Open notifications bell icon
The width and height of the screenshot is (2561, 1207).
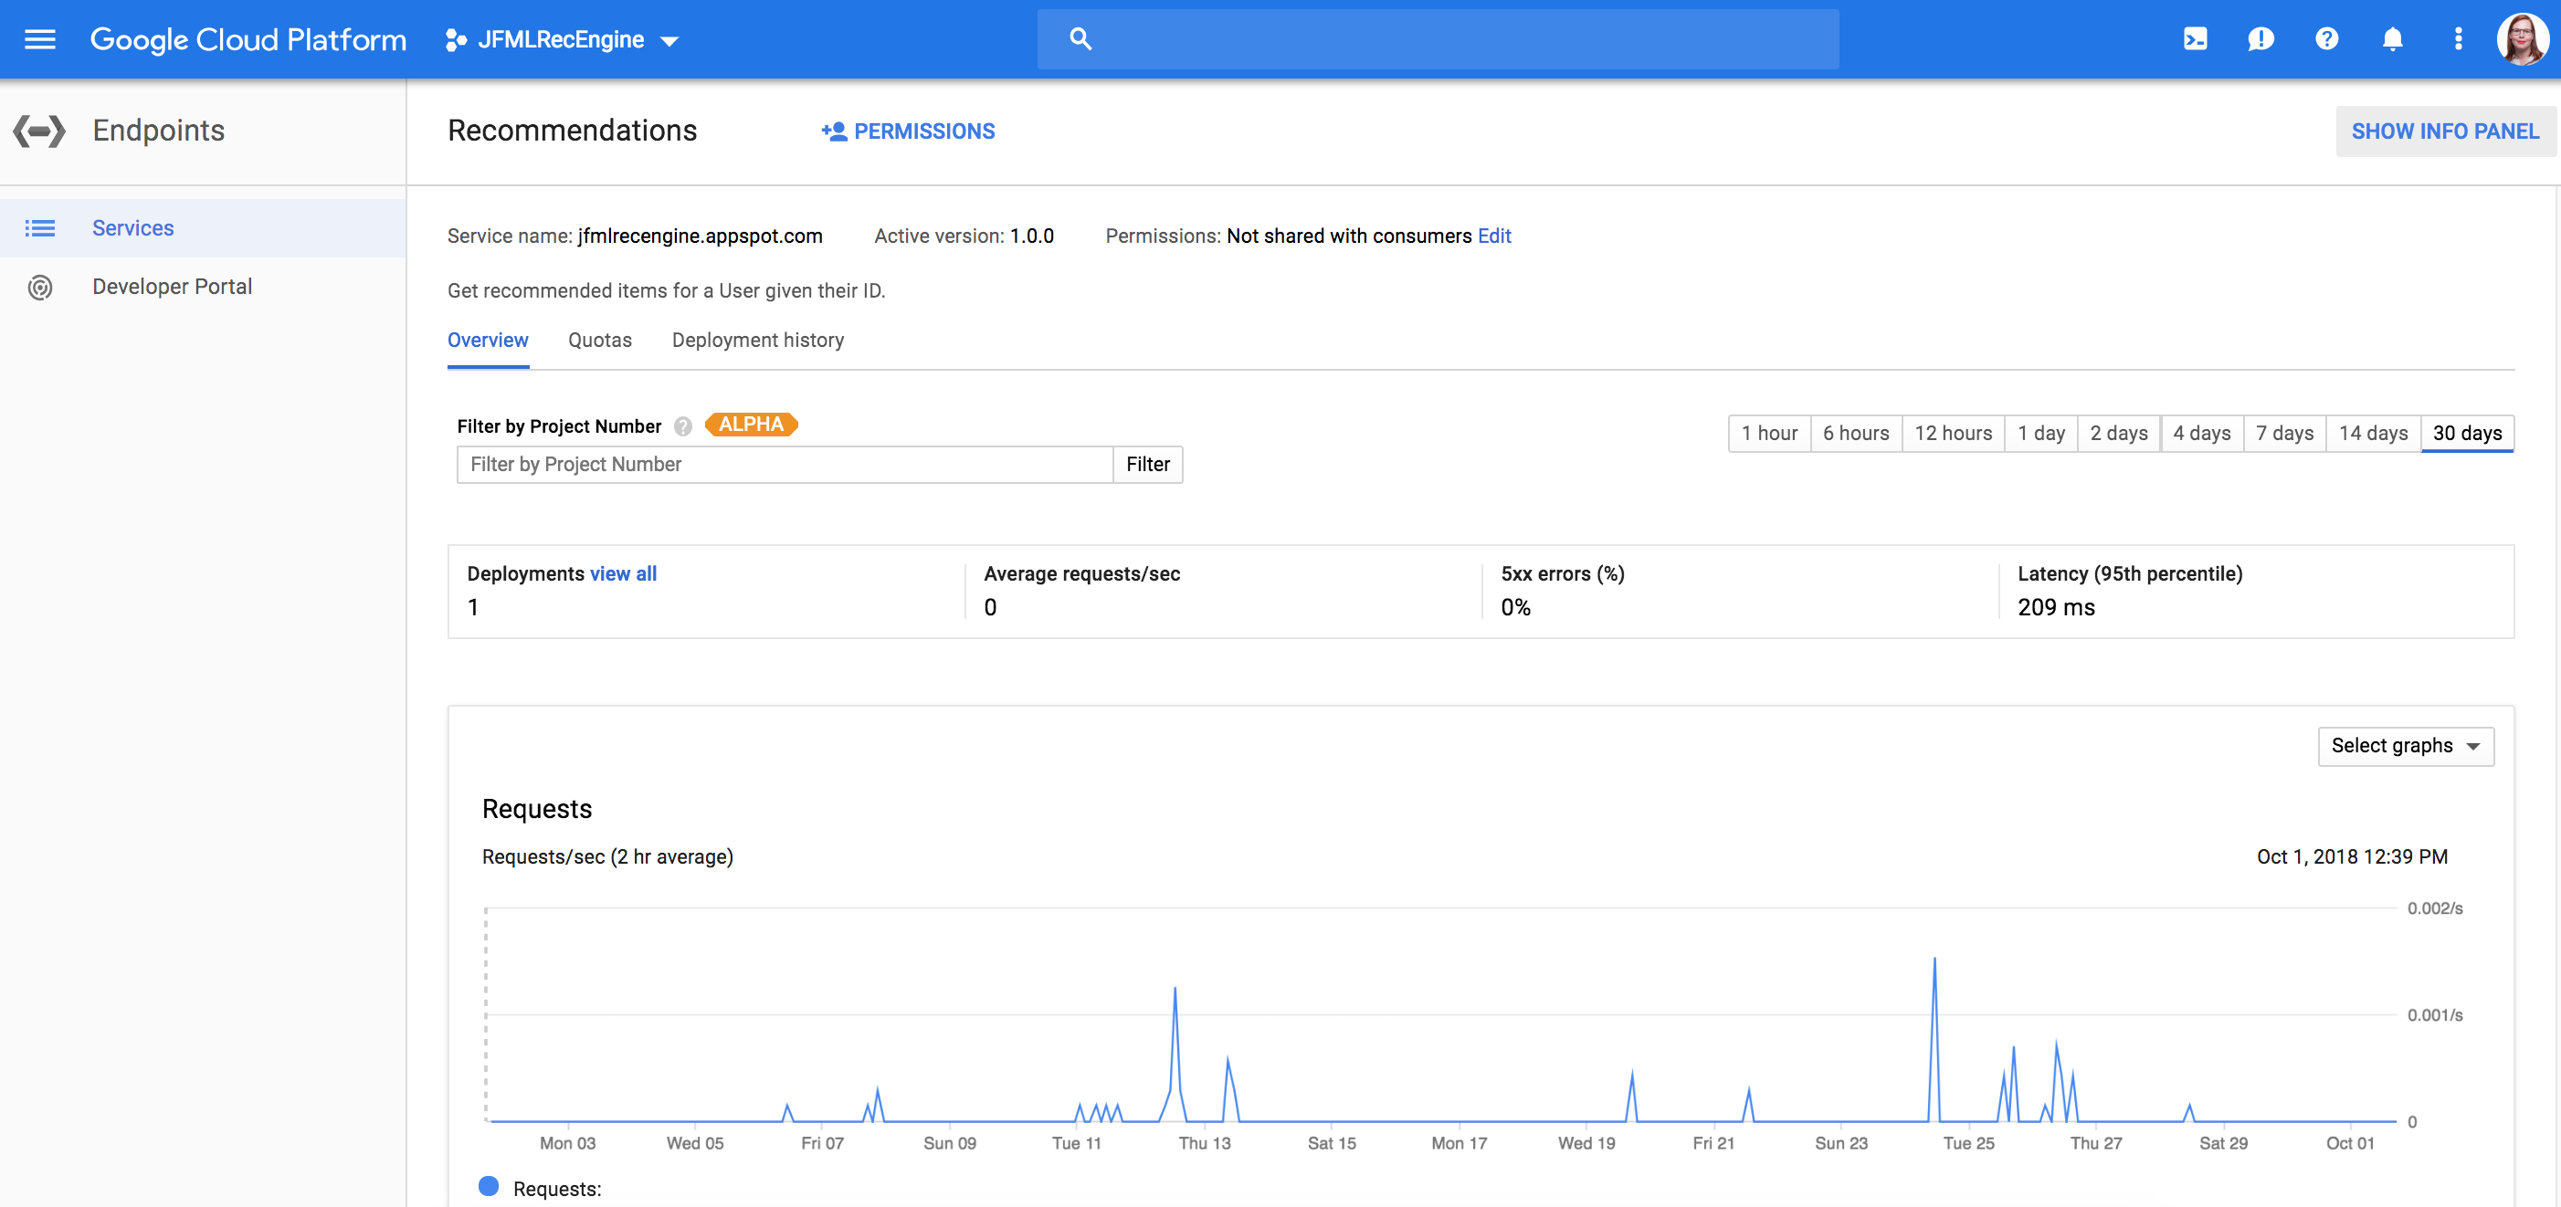[2392, 40]
